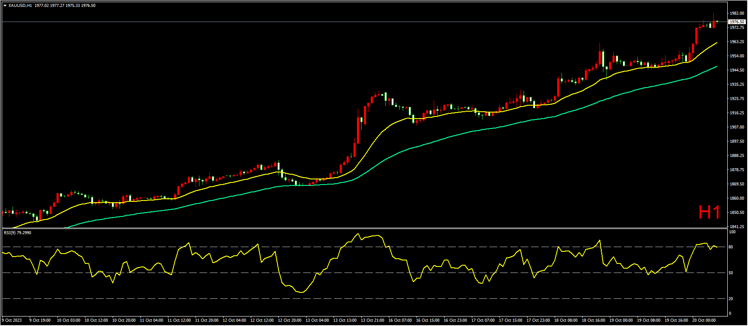748x326 pixels.
Task: Click the 13 Oct 13:00 time label
Action: [x=344, y=320]
